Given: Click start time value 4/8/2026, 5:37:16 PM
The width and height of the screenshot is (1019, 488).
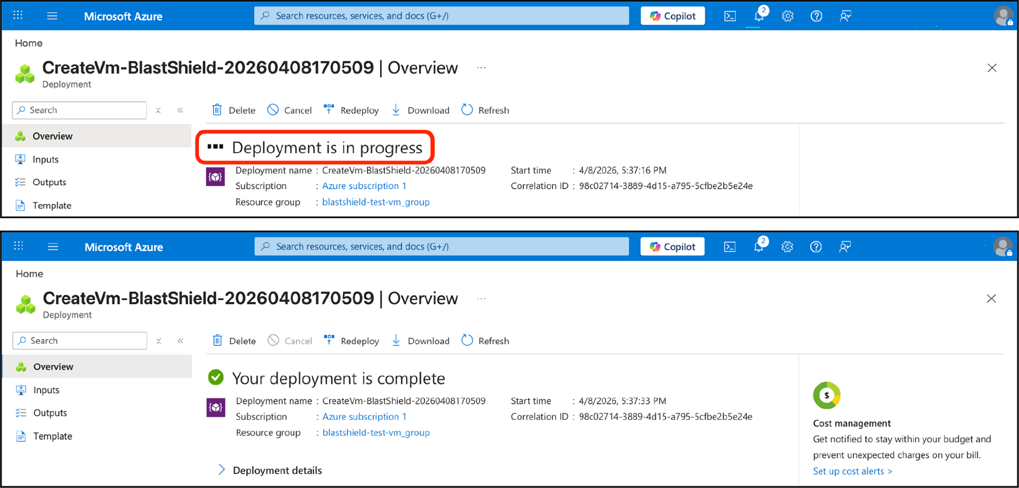Looking at the screenshot, I should pyautogui.click(x=623, y=171).
